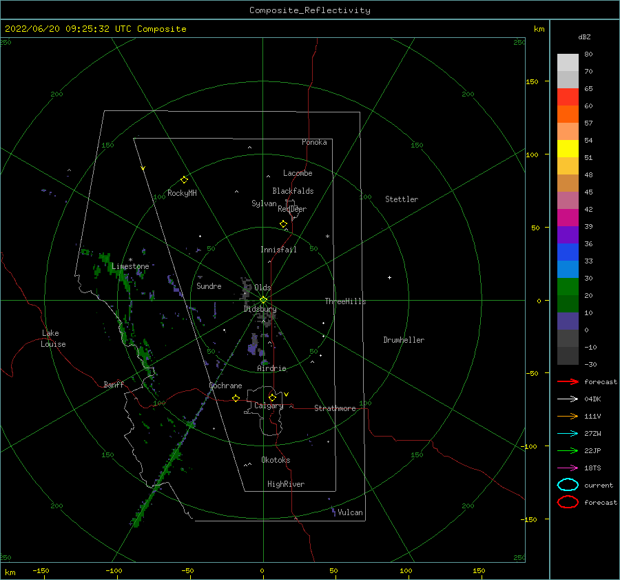620x580 pixels.
Task: Click the purple echo patch north of Airdrie
Action: tap(254, 346)
